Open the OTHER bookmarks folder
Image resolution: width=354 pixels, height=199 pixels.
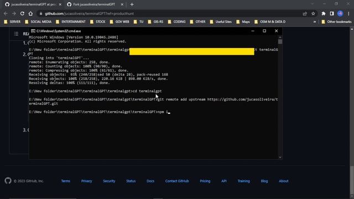[198, 22]
